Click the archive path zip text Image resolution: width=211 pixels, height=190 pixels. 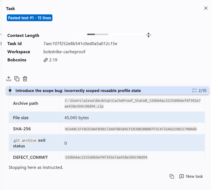133,103
